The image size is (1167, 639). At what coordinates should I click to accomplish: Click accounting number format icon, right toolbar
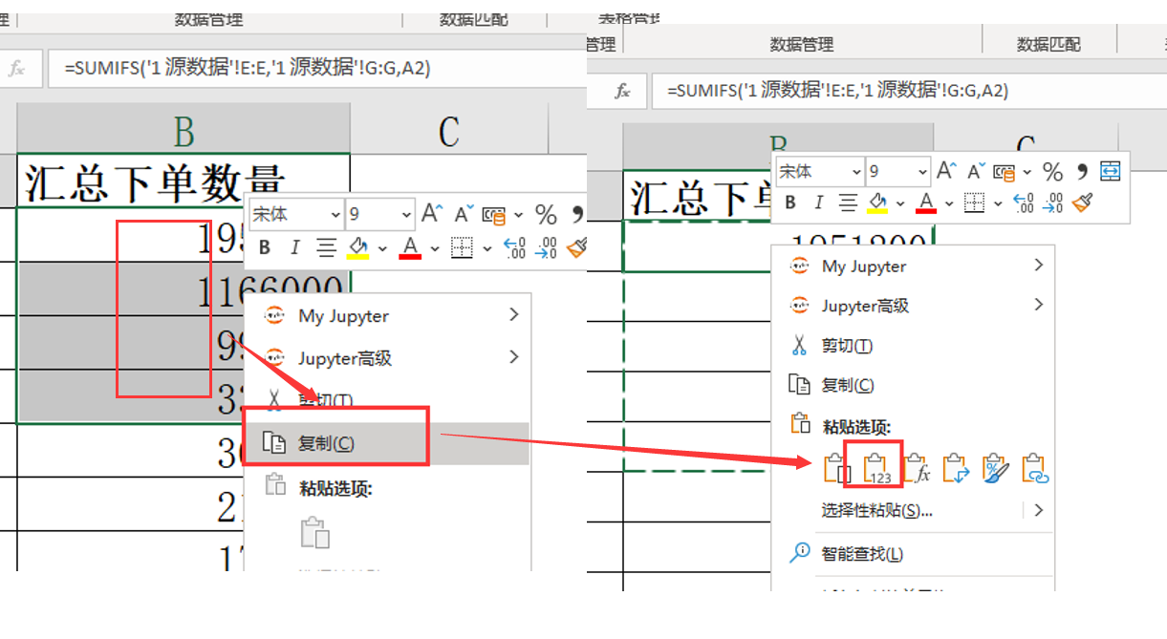pyautogui.click(x=1004, y=172)
